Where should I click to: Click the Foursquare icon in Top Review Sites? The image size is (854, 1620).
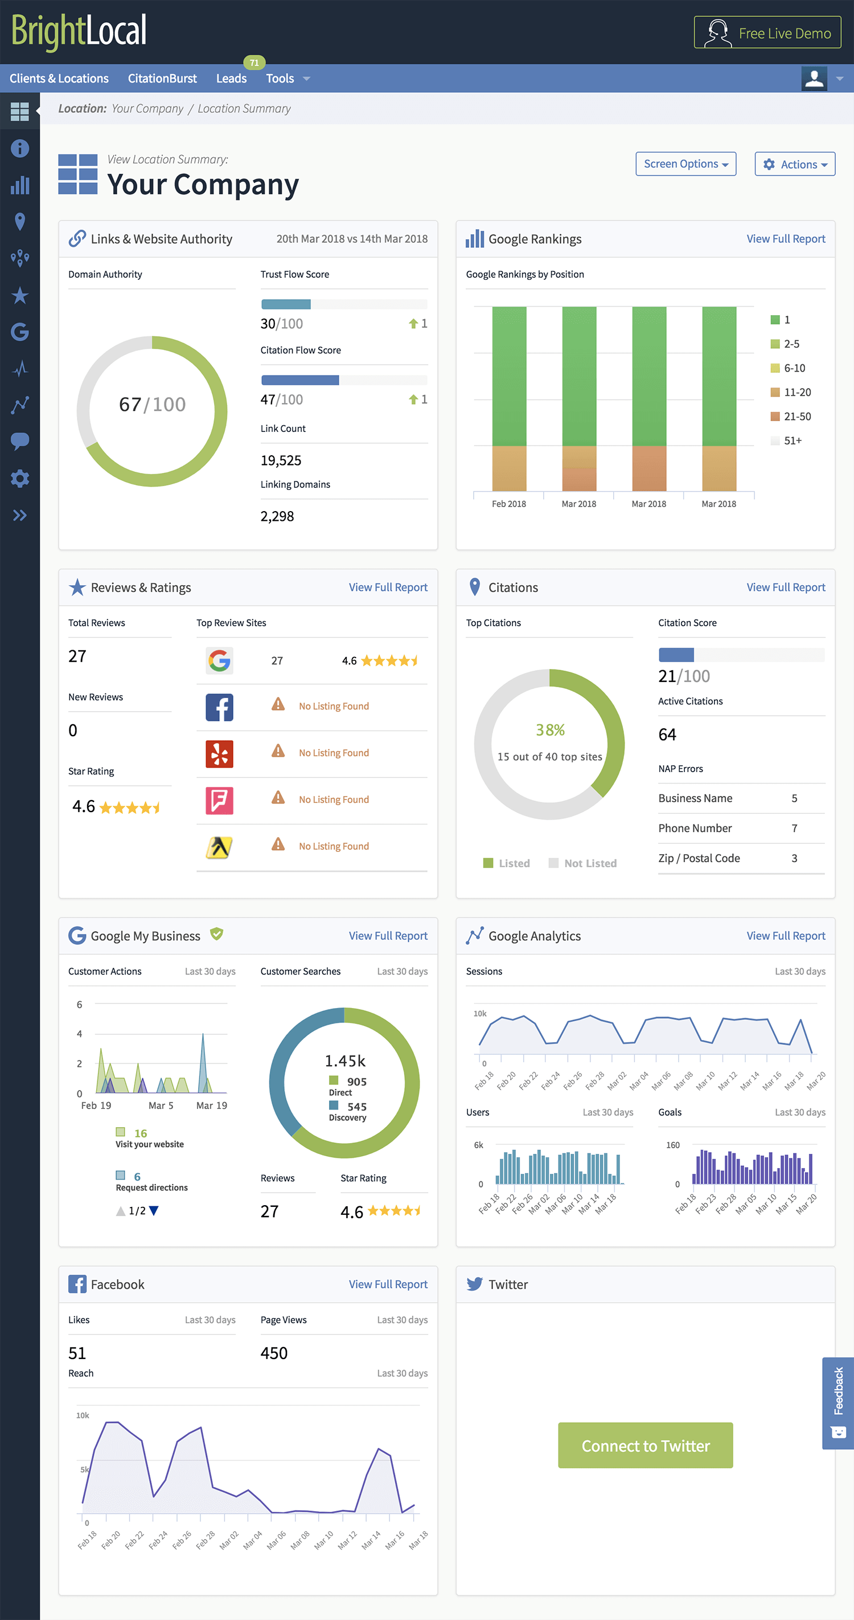pyautogui.click(x=219, y=800)
